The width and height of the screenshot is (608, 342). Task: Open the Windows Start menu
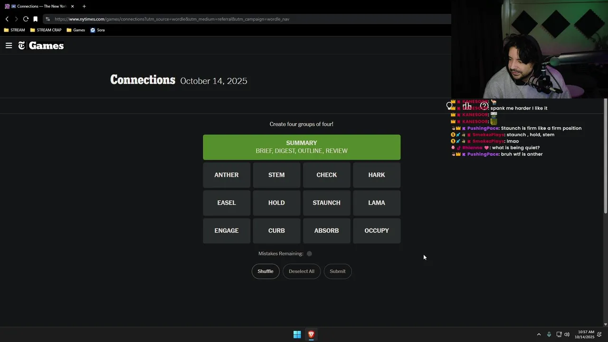click(297, 334)
